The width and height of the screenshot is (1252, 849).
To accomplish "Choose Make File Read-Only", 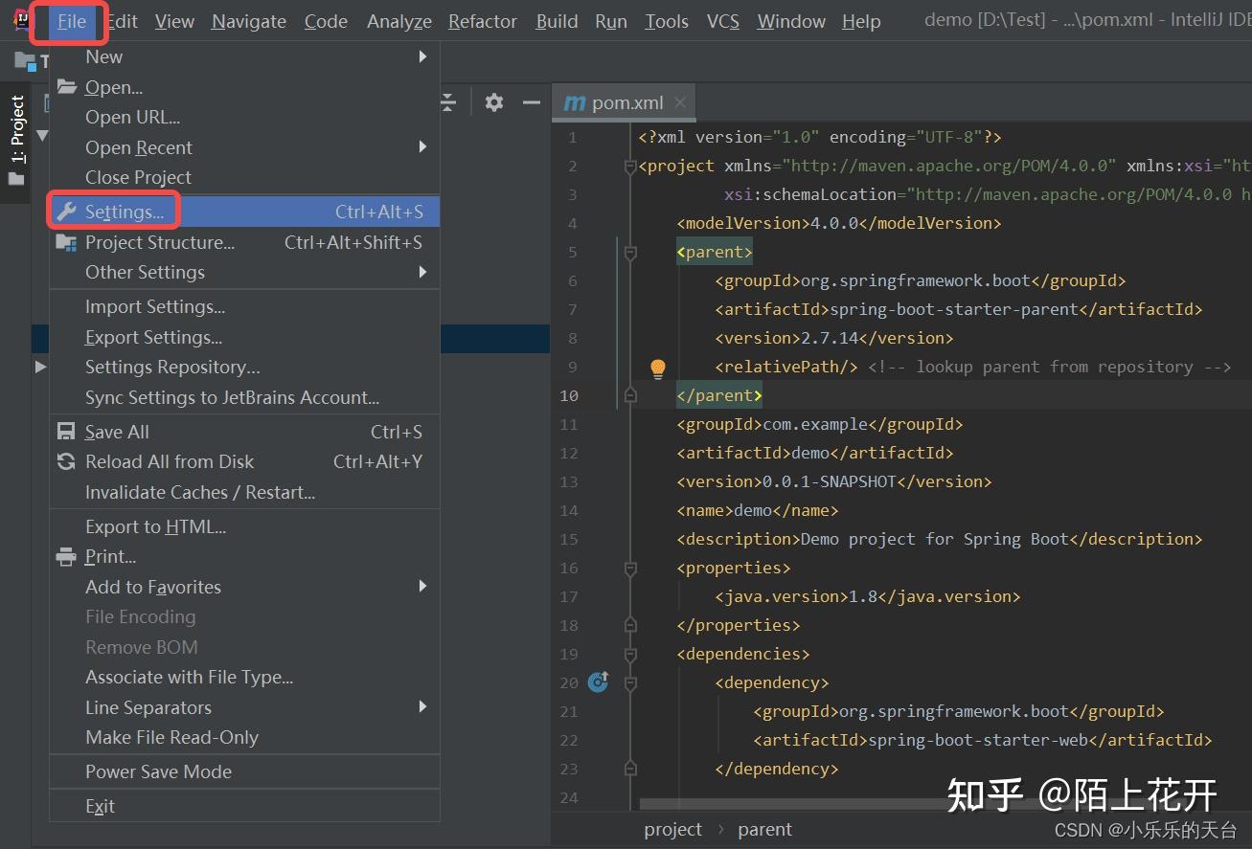I will click(x=244, y=737).
